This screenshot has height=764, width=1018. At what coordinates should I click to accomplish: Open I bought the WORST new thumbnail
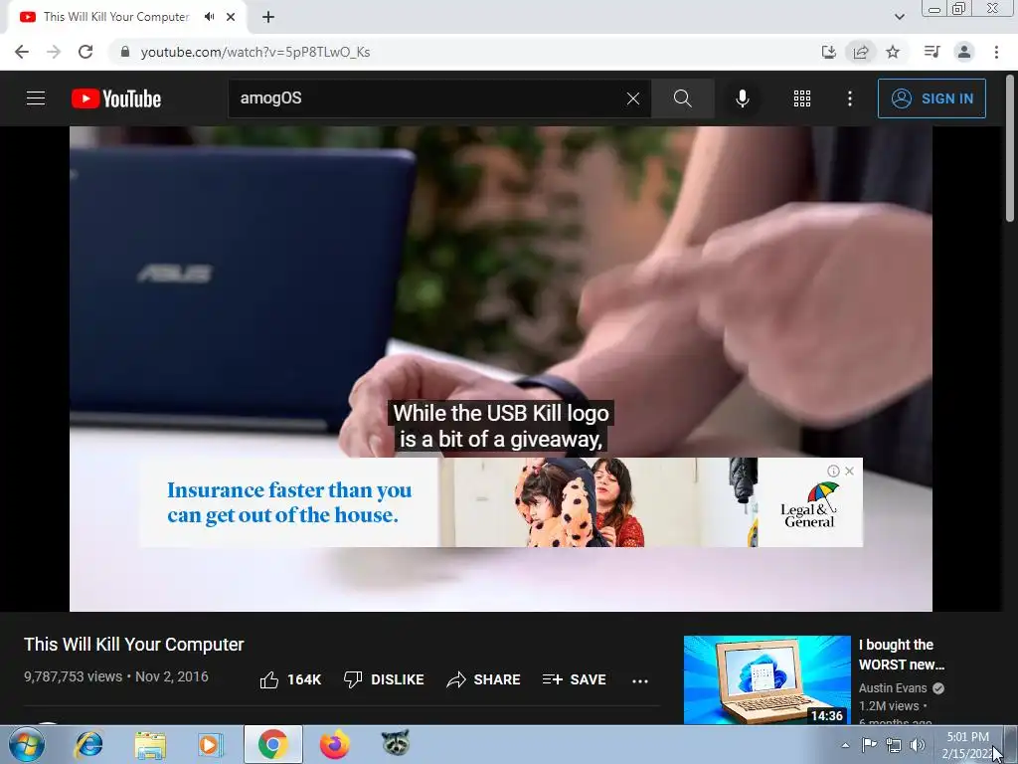(766, 679)
